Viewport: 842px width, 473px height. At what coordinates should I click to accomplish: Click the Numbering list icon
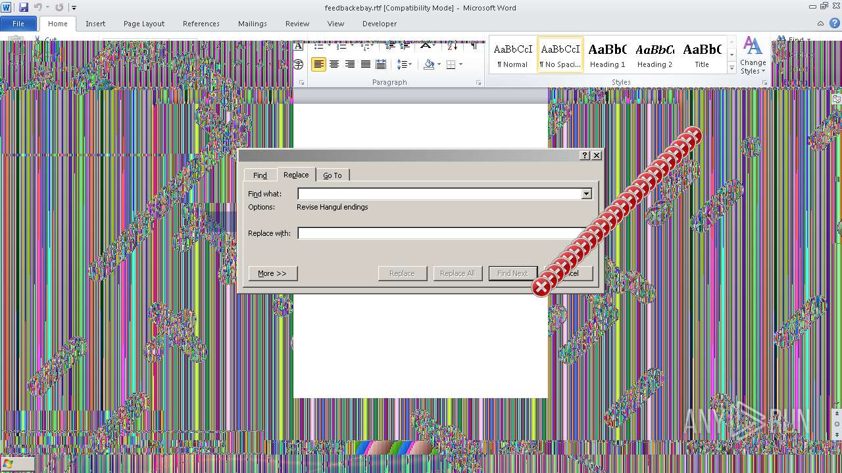pyautogui.click(x=341, y=46)
